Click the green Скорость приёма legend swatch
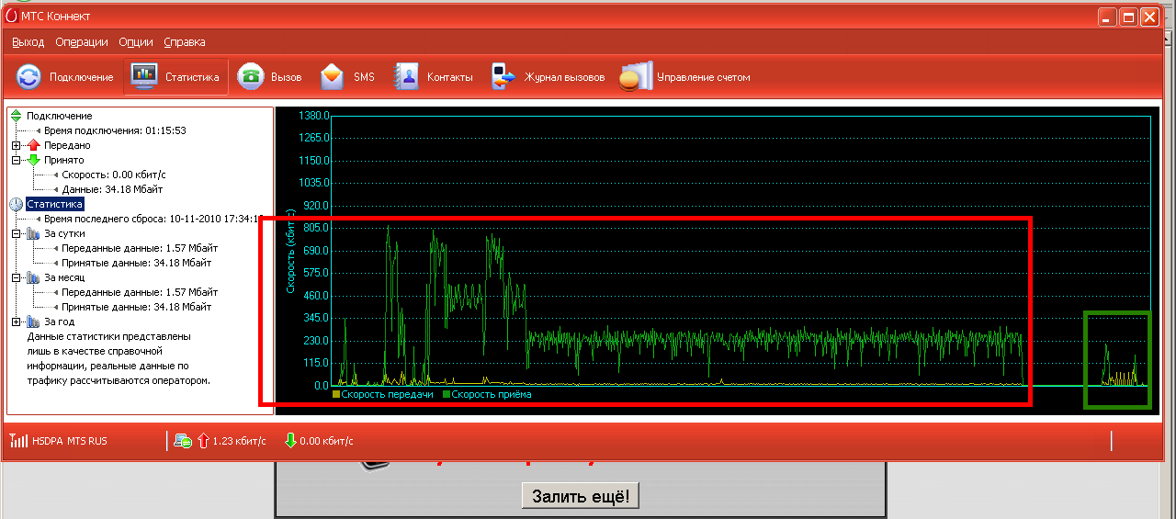 pyautogui.click(x=447, y=394)
